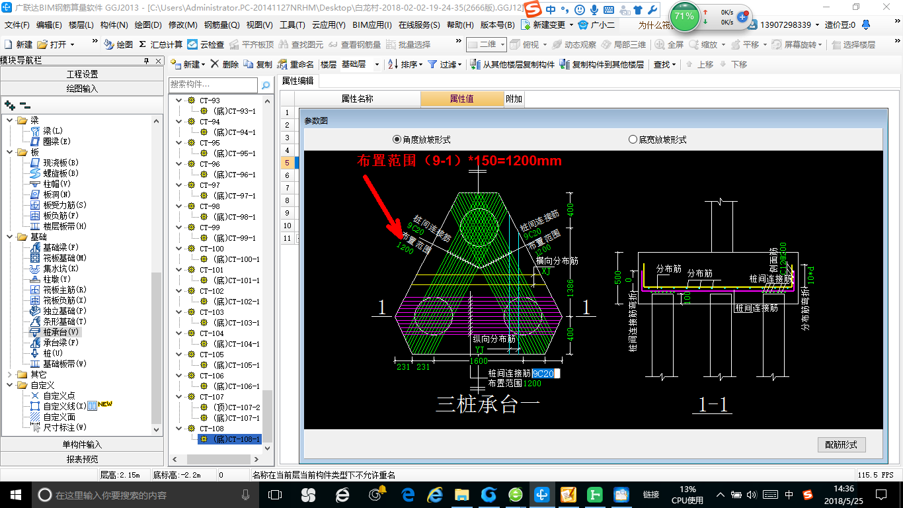Collapse the 基础 folder
The height and width of the screenshot is (508, 903).
[x=9, y=237]
